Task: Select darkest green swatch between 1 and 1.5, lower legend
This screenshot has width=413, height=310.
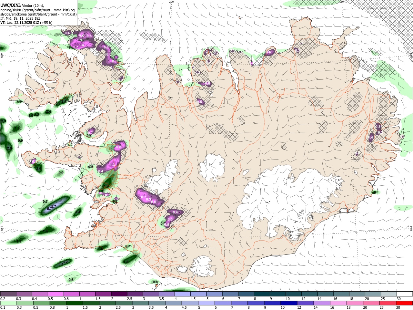Action: point(74,303)
